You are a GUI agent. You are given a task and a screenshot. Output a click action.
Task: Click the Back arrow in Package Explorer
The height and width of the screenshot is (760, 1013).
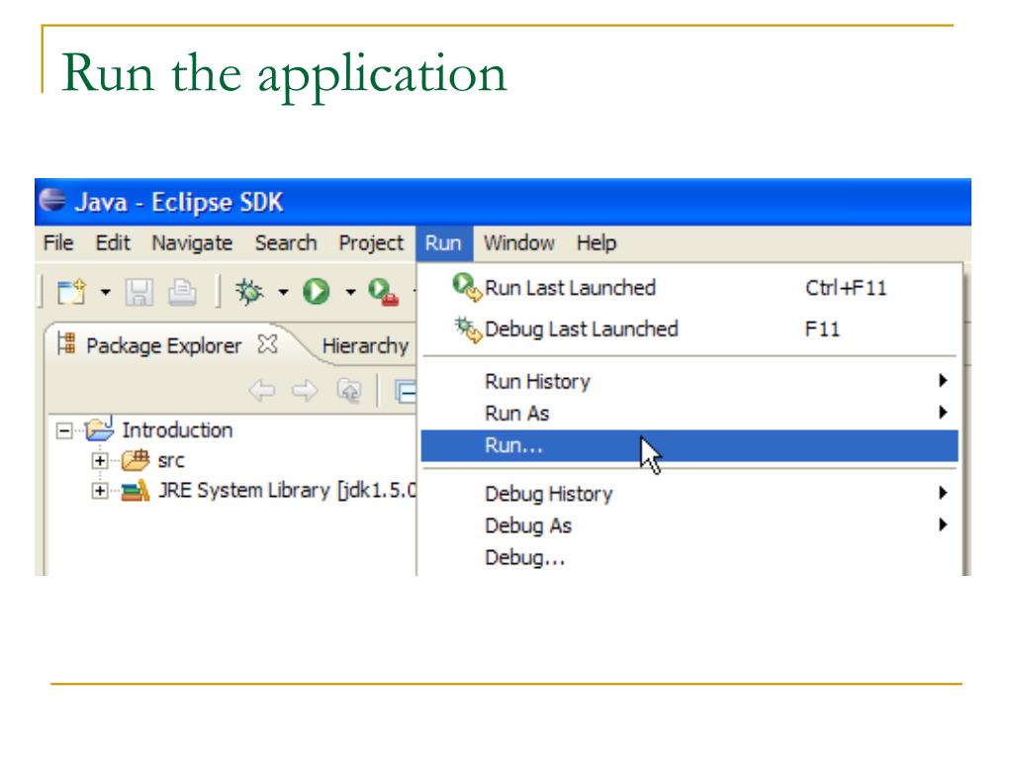(261, 390)
